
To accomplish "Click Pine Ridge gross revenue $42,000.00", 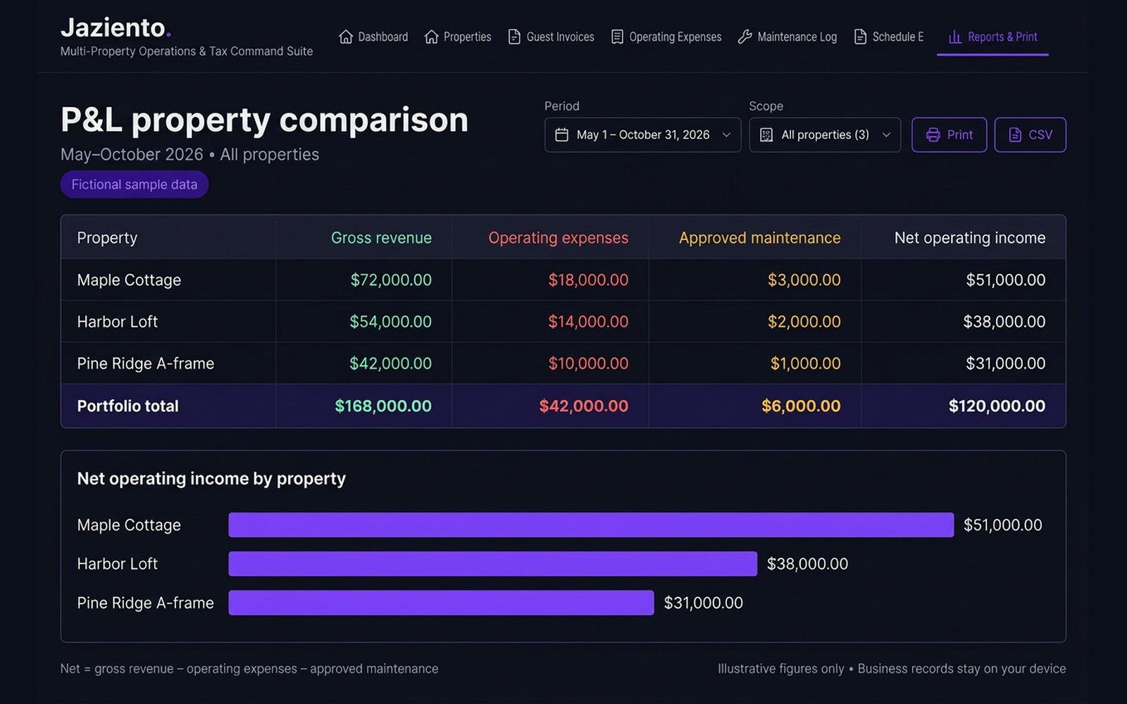I will [391, 364].
